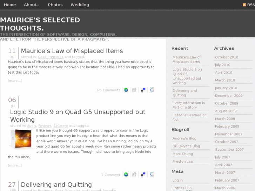
Task: Go to the Wedding page
Action: click(80, 5)
